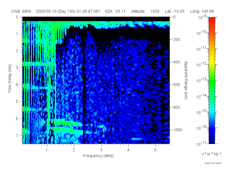
Task: Click the '800.' apparent range label
Action: click(177, 107)
